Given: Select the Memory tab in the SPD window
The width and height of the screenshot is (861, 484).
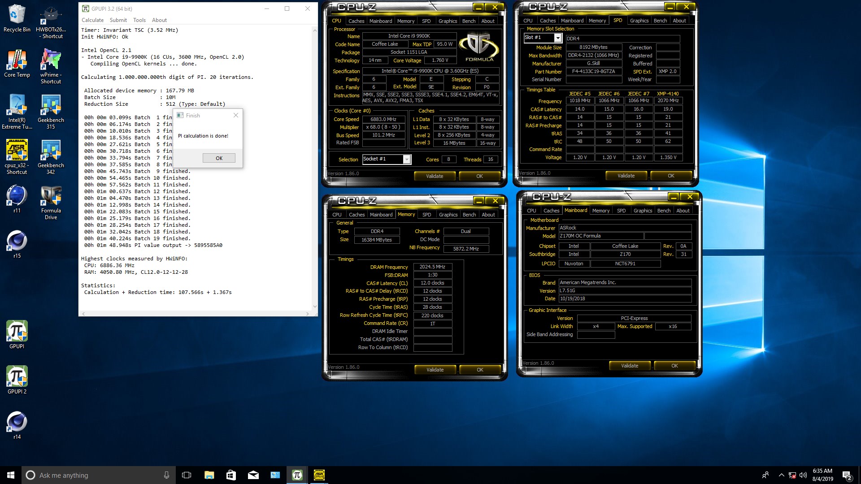Looking at the screenshot, I should (x=597, y=21).
